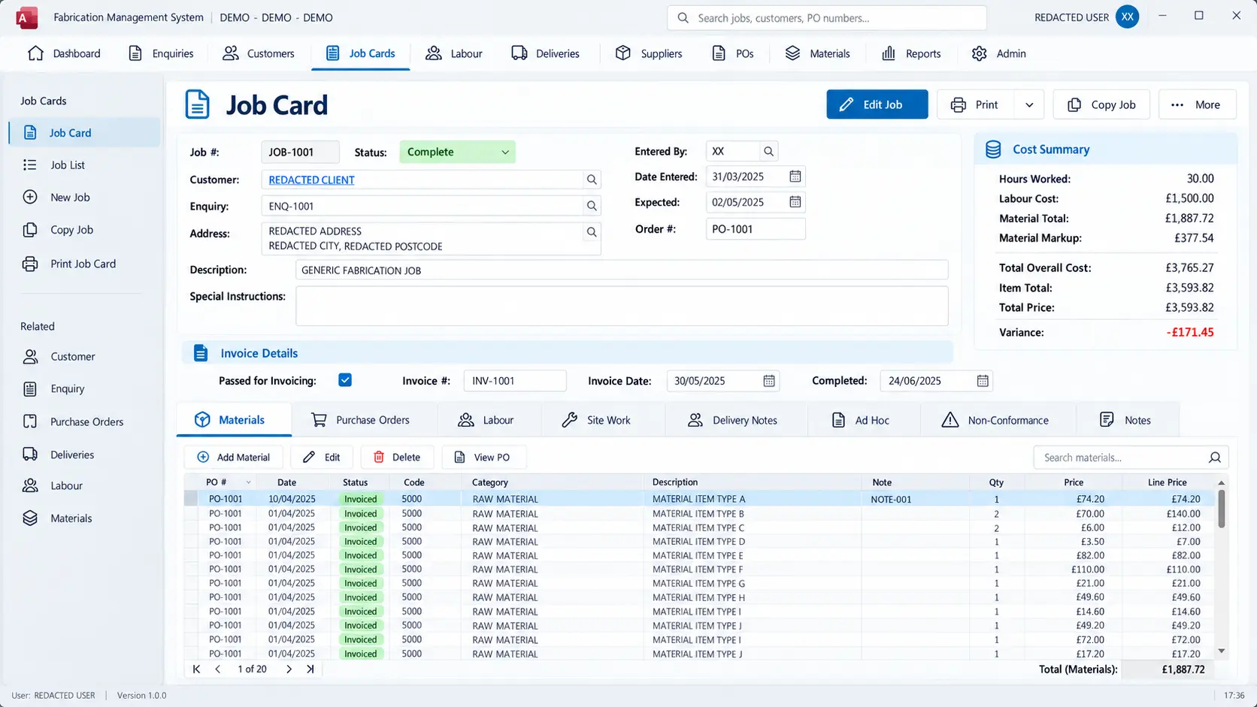Screen dimensions: 1257x707
Task: Open the Non-Conformance tab
Action: (995, 420)
